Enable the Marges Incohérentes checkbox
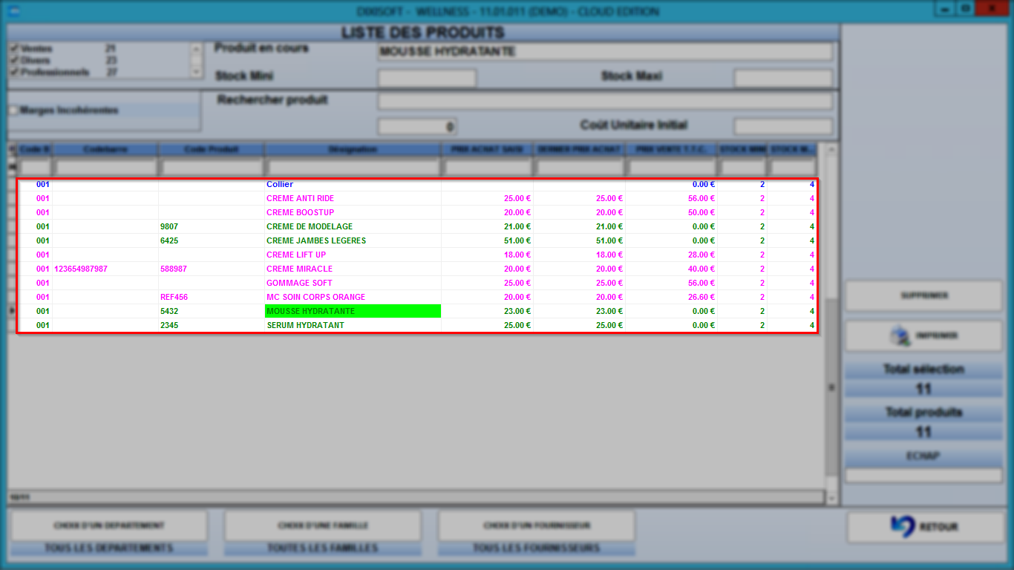Screen dimensions: 1014x570 pyautogui.click(x=14, y=110)
